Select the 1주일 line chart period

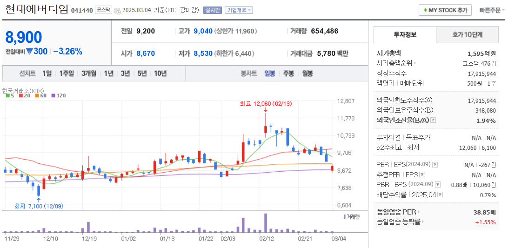pyautogui.click(x=67, y=74)
